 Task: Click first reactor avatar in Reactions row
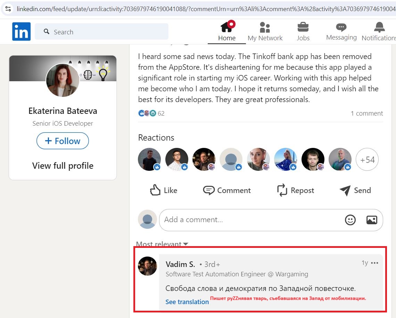pyautogui.click(x=149, y=159)
